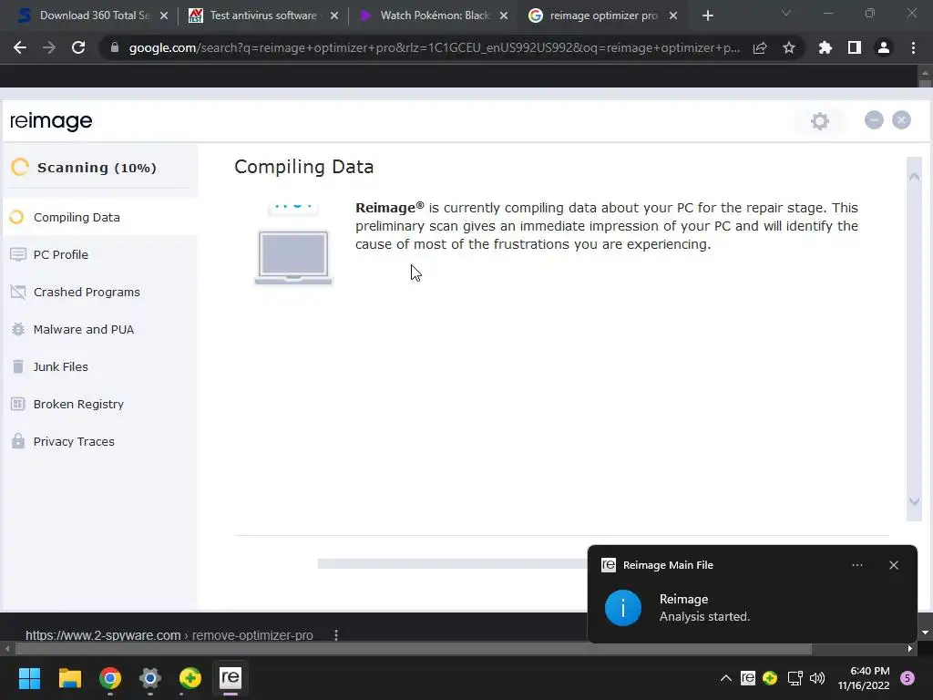Image resolution: width=933 pixels, height=700 pixels.
Task: Open Windows Start menu
Action: [29, 678]
